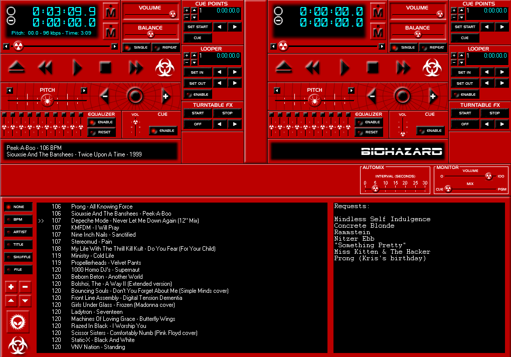Click the spider knob on the left deck Pitch slider
511x357 pixels.
[47, 100]
